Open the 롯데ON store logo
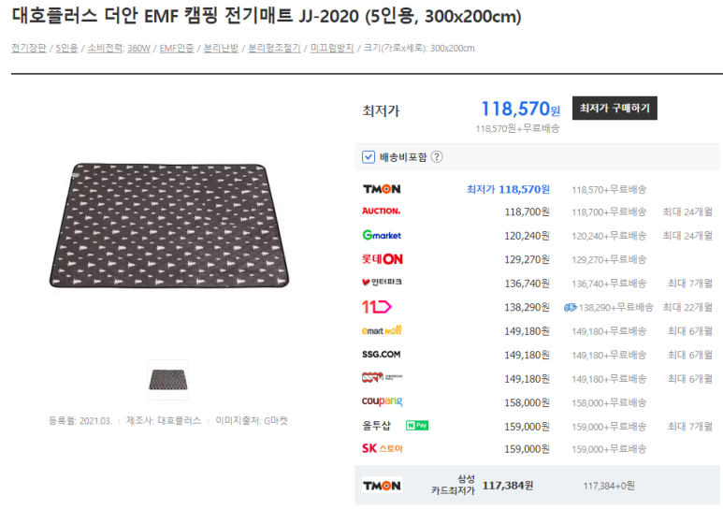The width and height of the screenshot is (723, 510). [x=383, y=259]
